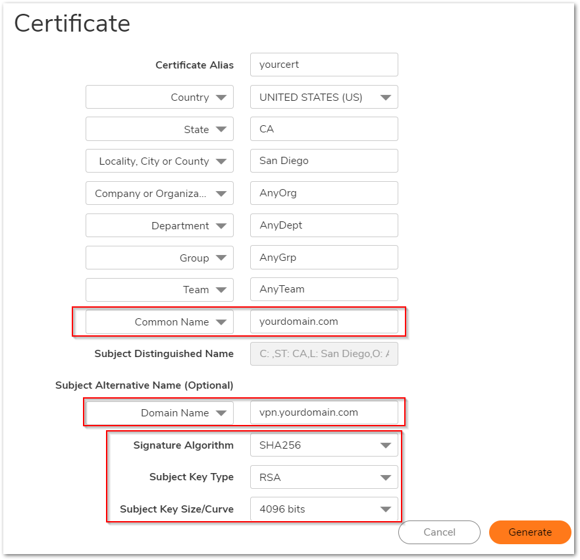580x560 pixels.
Task: Open the Company or Organization dropdown
Action: coord(159,194)
